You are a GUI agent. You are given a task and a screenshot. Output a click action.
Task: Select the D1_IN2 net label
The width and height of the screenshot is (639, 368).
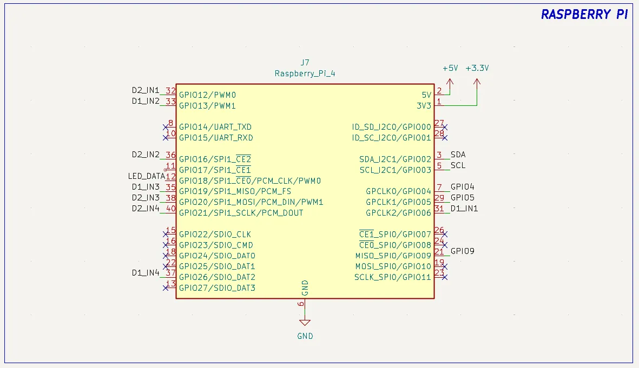(x=146, y=101)
